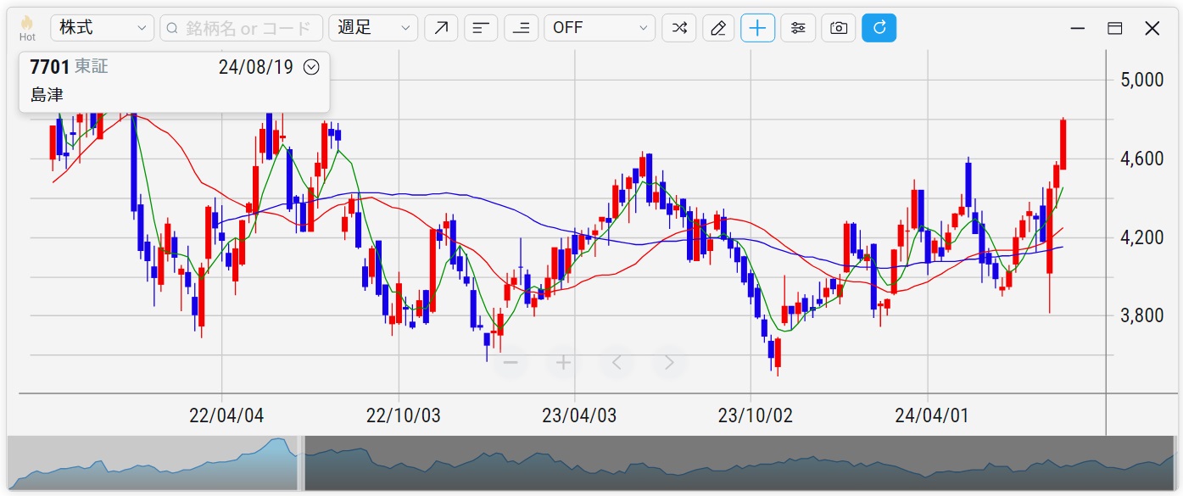1183x496 pixels.
Task: Click the left-aligned lines icon
Action: pos(481,28)
